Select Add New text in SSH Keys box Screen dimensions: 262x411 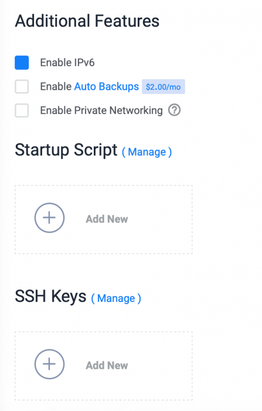[x=107, y=365]
